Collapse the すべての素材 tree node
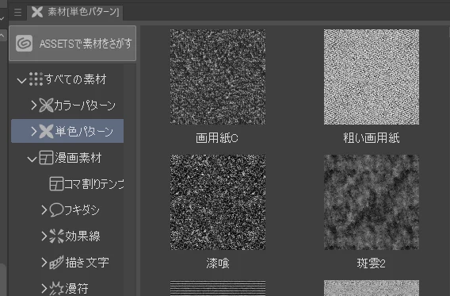 pyautogui.click(x=21, y=80)
